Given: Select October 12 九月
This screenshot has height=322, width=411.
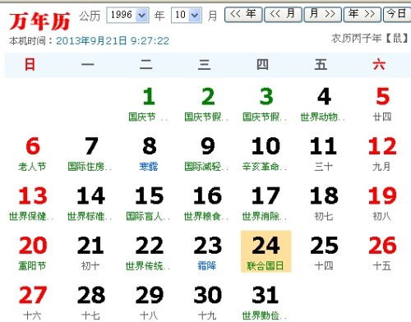Looking at the screenshot, I should 382,154.
